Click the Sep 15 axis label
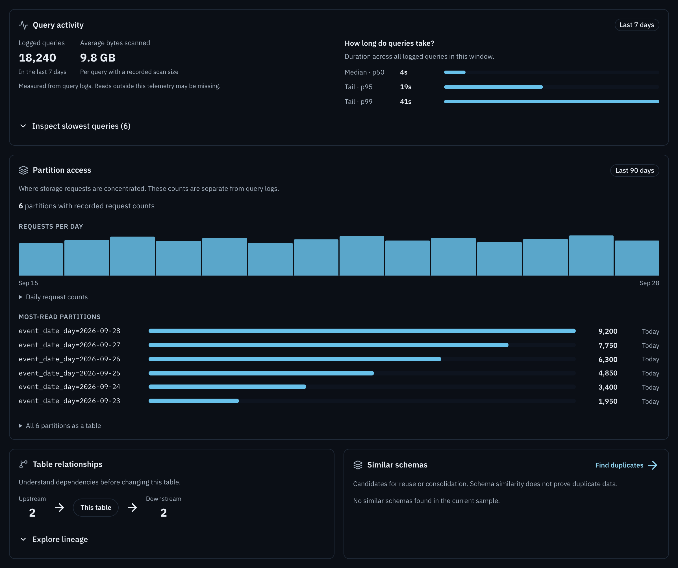Image resolution: width=678 pixels, height=568 pixels. click(x=29, y=283)
